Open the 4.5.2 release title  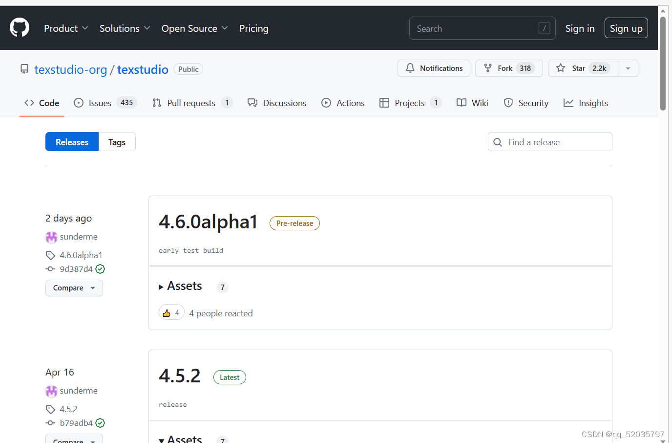180,376
